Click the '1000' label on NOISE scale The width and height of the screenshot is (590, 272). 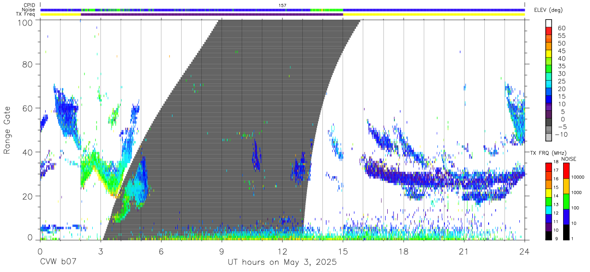(x=577, y=193)
